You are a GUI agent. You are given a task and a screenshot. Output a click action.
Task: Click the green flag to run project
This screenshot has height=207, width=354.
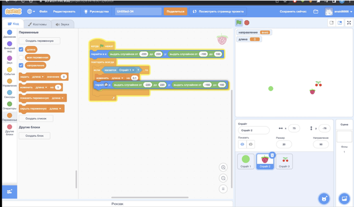coord(239,23)
